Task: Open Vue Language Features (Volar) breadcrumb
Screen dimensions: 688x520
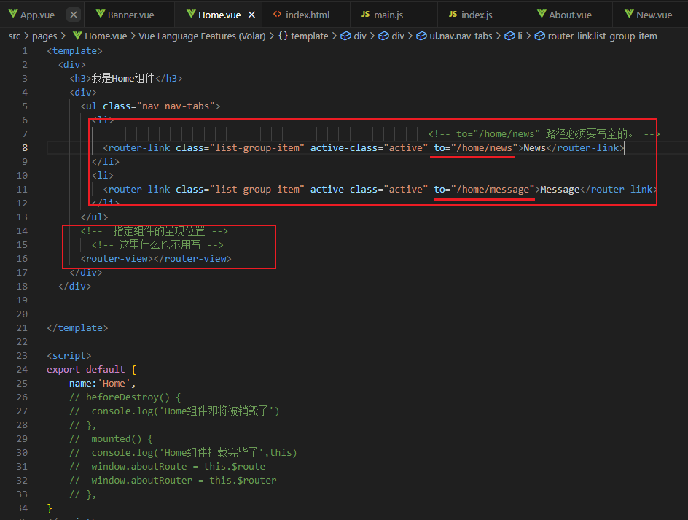Action: pos(202,36)
